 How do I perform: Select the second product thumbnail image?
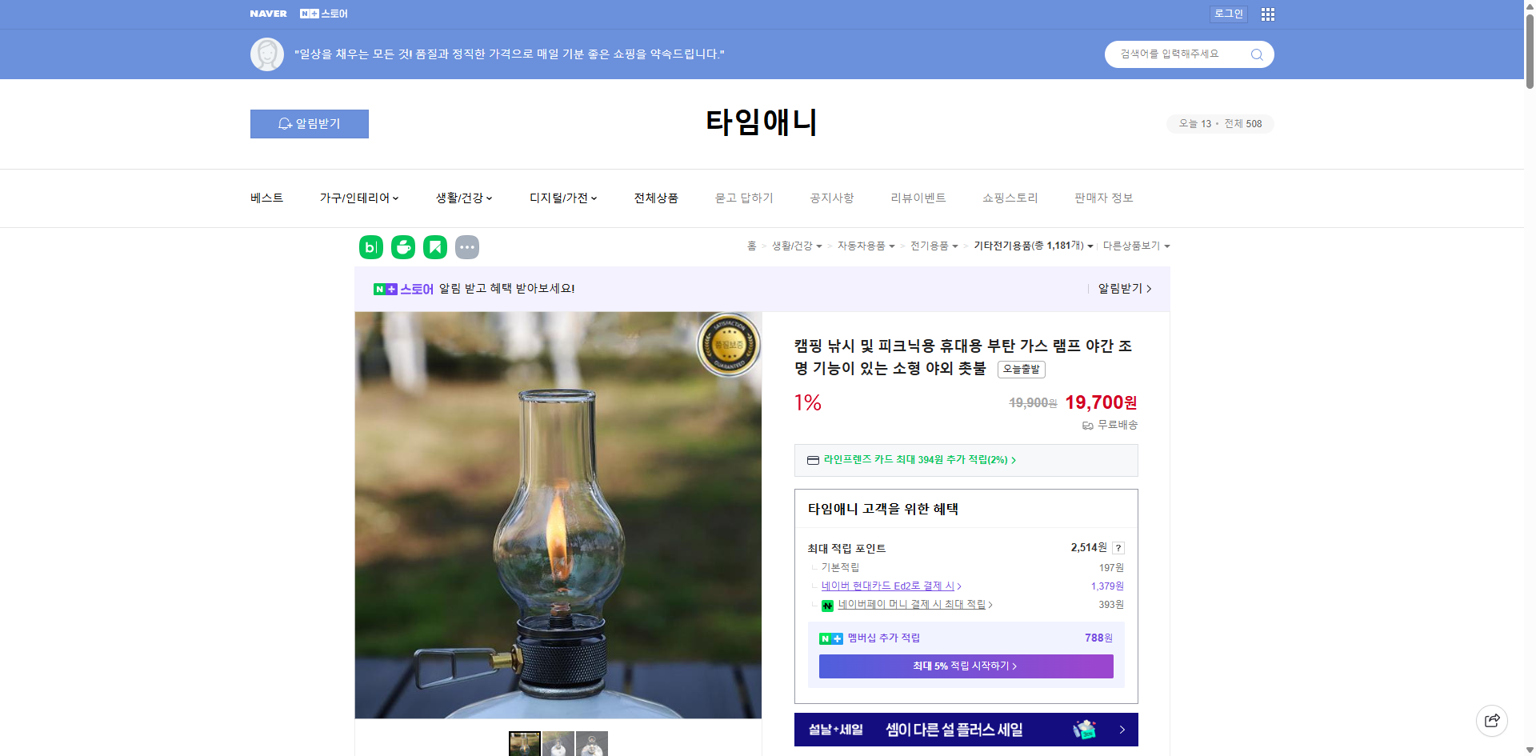pos(558,743)
